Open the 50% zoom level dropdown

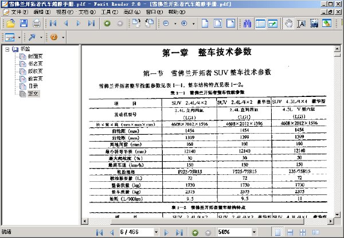point(254,232)
